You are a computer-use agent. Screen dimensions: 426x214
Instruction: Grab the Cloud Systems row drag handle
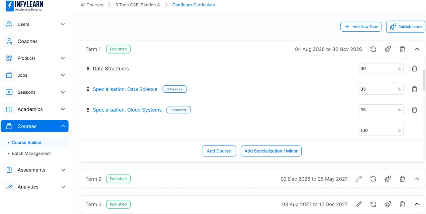pos(88,110)
